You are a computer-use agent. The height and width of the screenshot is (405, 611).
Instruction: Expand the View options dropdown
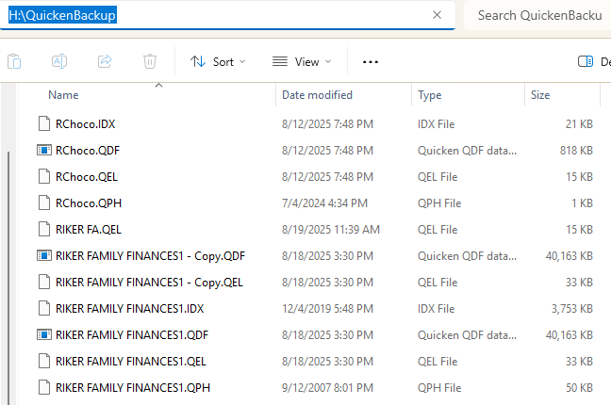point(302,61)
